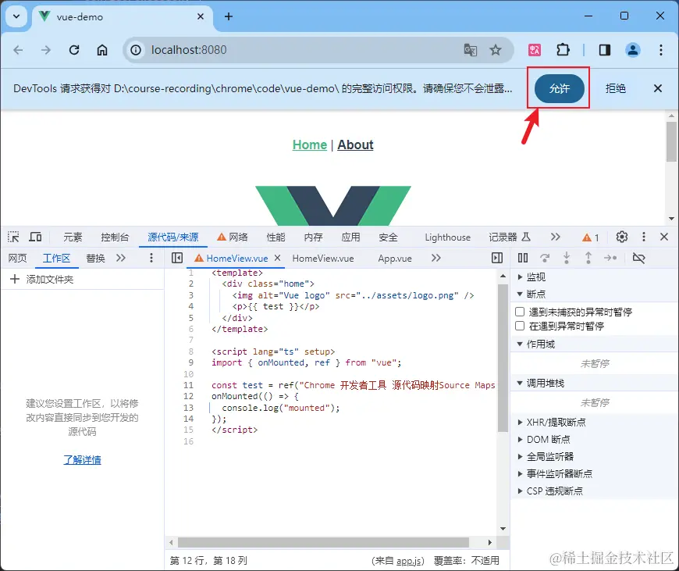Open DevTools customize three-dot menu
The width and height of the screenshot is (679, 571).
point(644,237)
